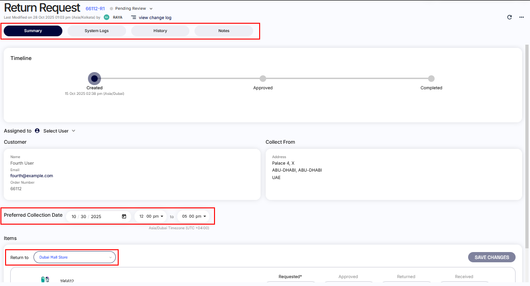Click the person icon beside Assigned to
The height and width of the screenshot is (286, 530).
coord(37,131)
